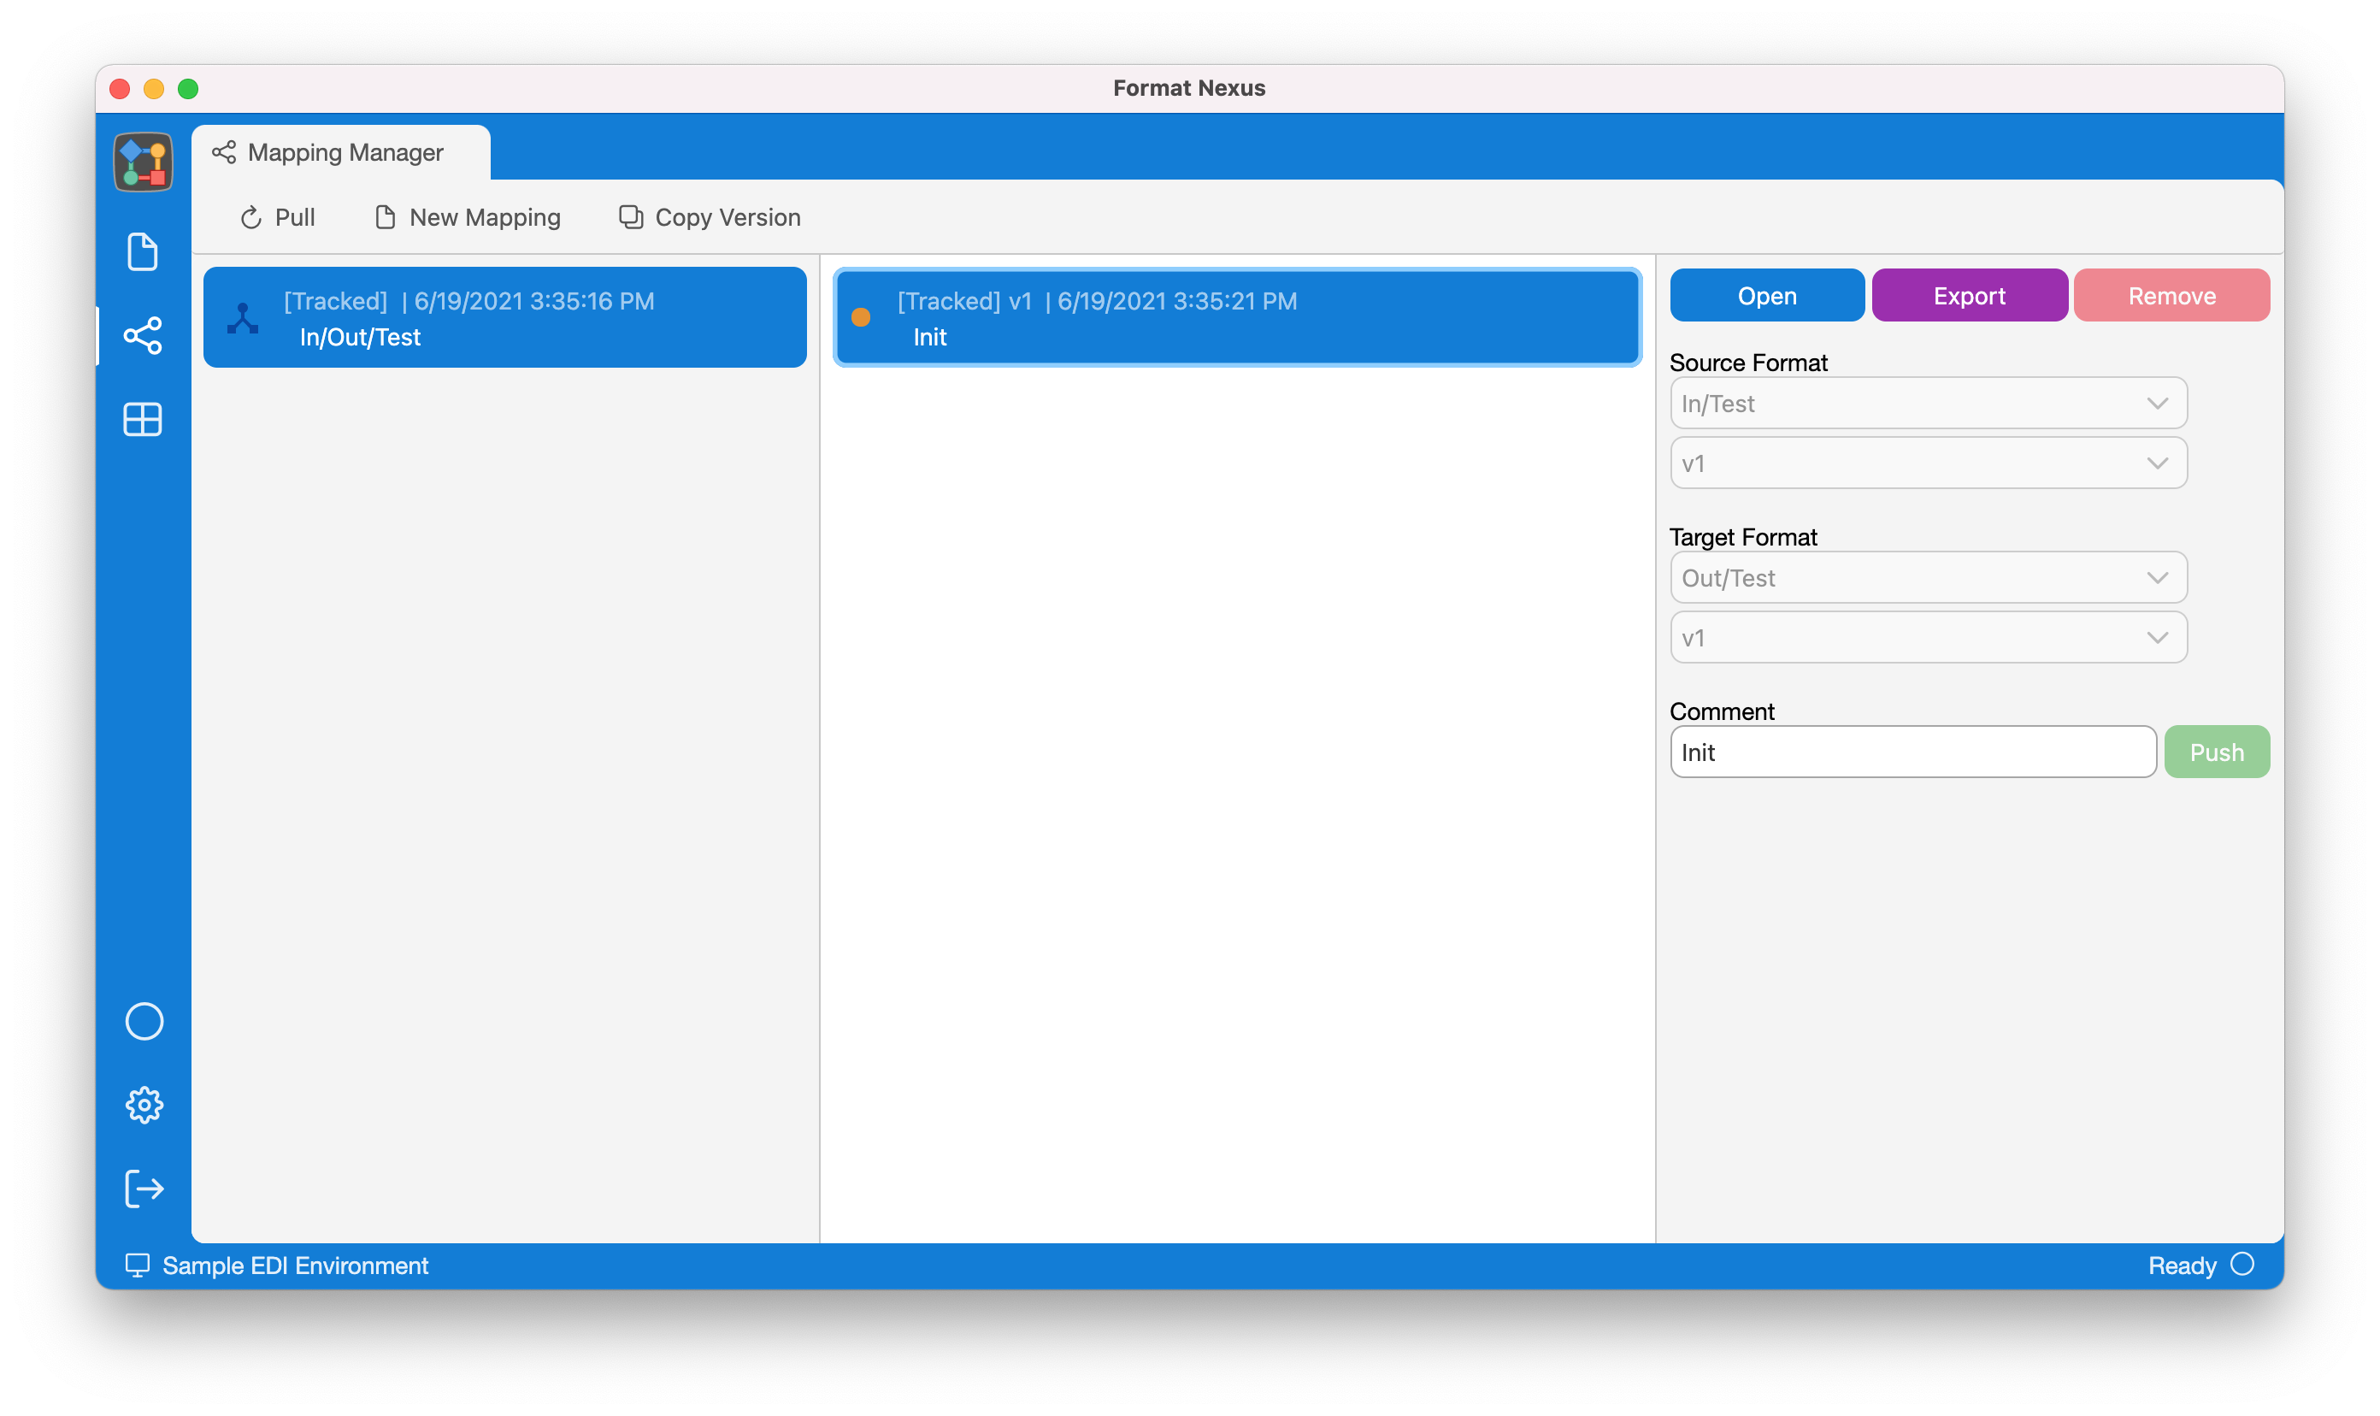Switch to the Mapping Manager tab
The width and height of the screenshot is (2380, 1416).
coord(340,153)
